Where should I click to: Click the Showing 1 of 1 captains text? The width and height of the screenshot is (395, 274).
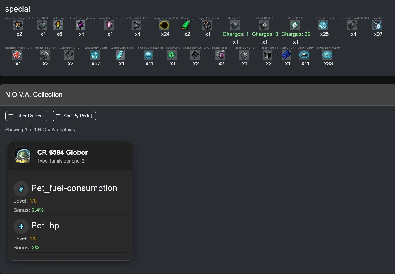coord(40,130)
